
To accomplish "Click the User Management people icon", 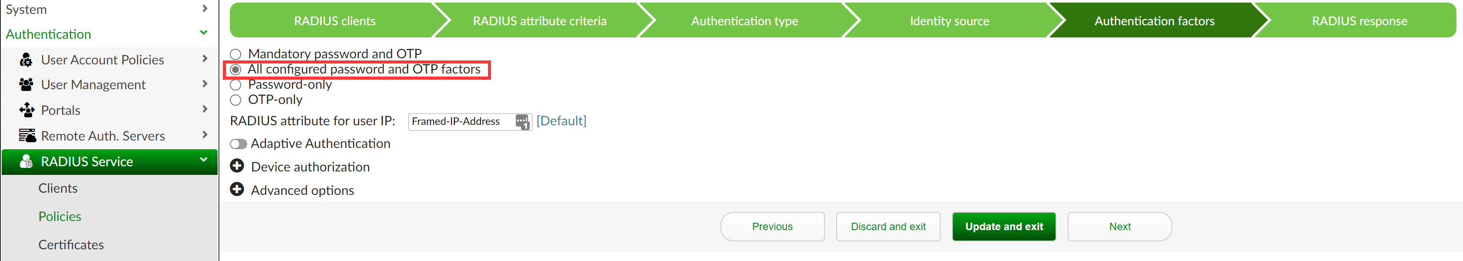I will [26, 84].
